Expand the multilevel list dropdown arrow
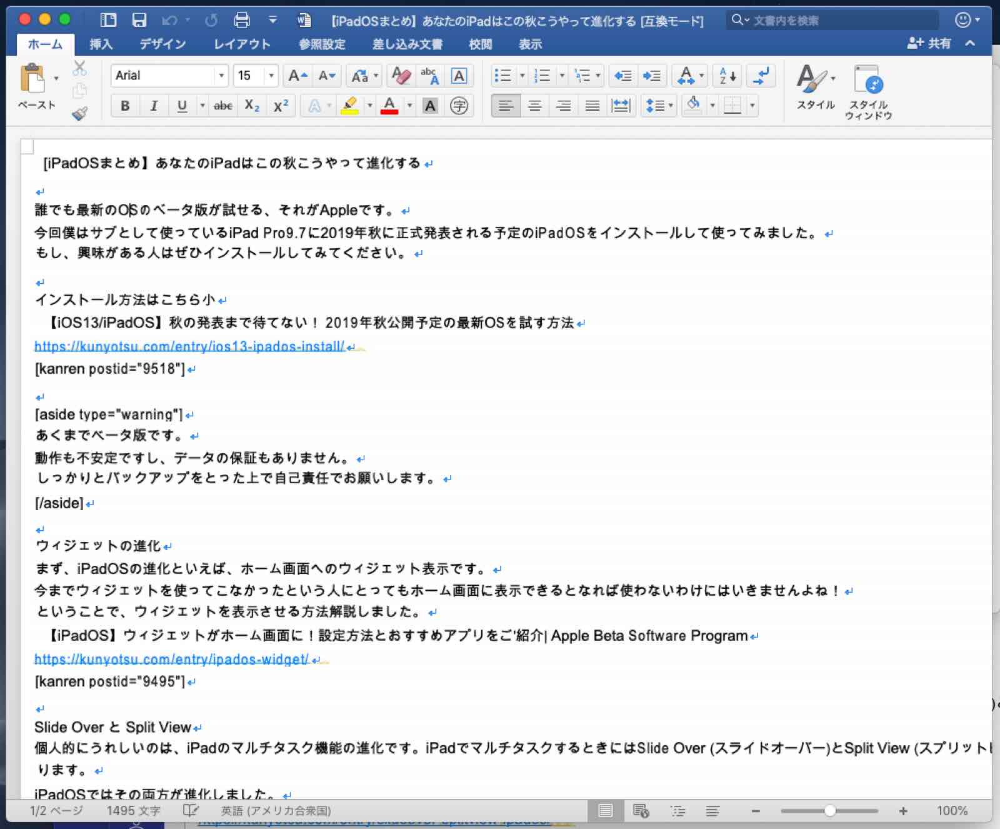Image resolution: width=1000 pixels, height=829 pixels. (598, 76)
